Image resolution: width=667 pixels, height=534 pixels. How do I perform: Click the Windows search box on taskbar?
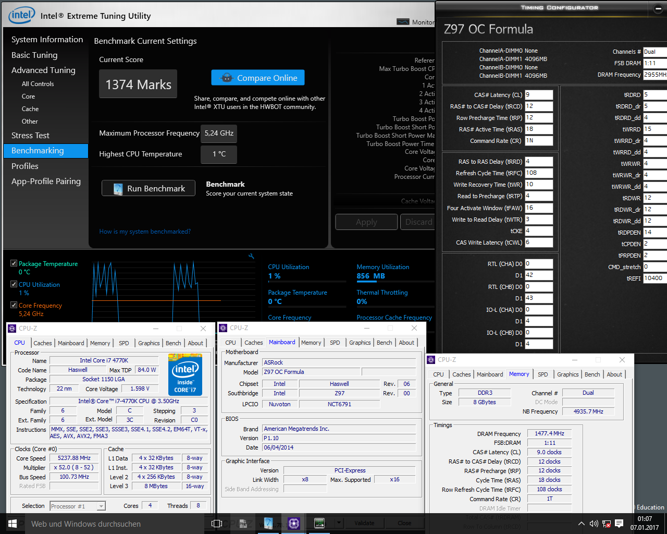pos(115,524)
